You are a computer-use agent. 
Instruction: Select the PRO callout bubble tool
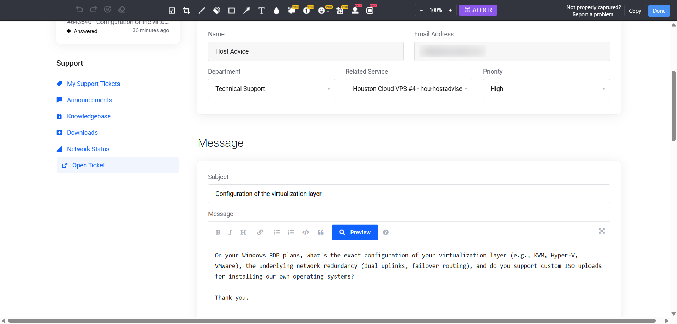[x=292, y=10]
